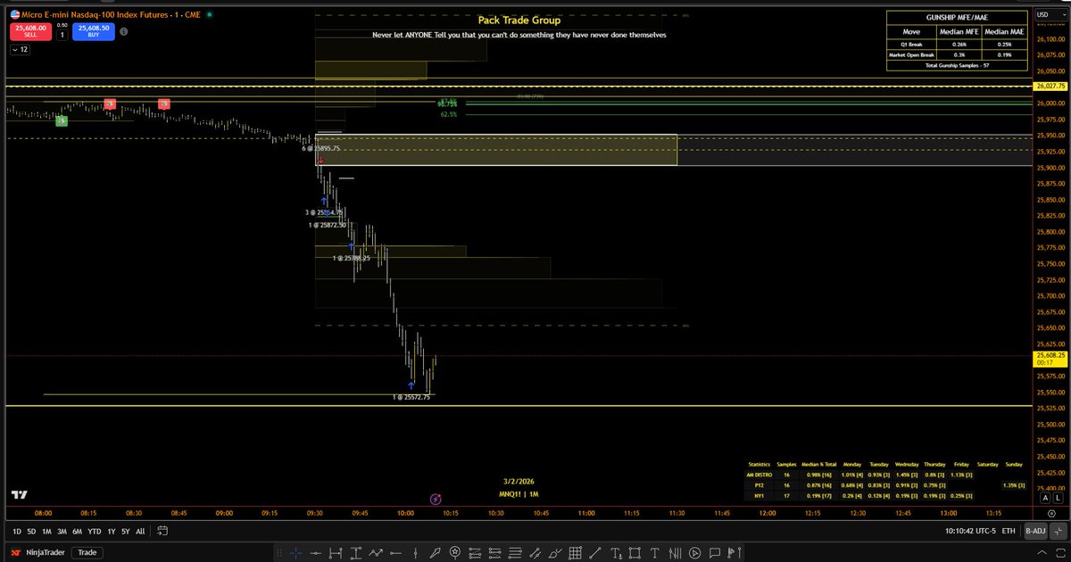1071x562 pixels.
Task: Click the green market status dot
Action: [210, 14]
